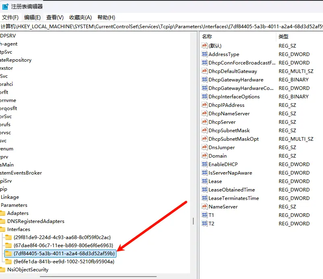This screenshot has height=279, width=323.
Task: Select the ornvme tree entry
Action: click(8, 100)
